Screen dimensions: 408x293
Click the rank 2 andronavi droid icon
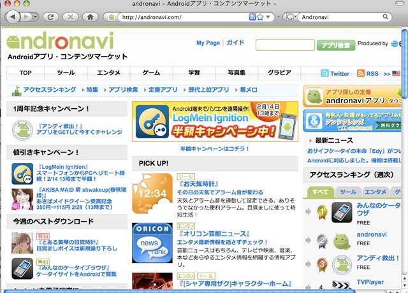point(342,241)
